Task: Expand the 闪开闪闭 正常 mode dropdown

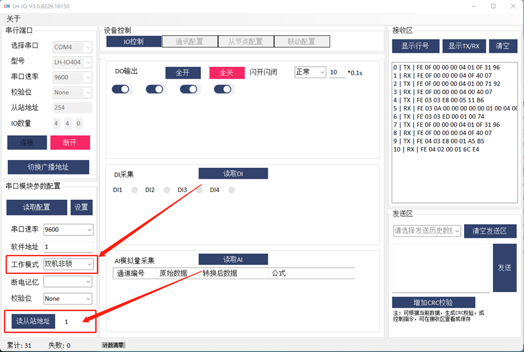Action: point(310,72)
